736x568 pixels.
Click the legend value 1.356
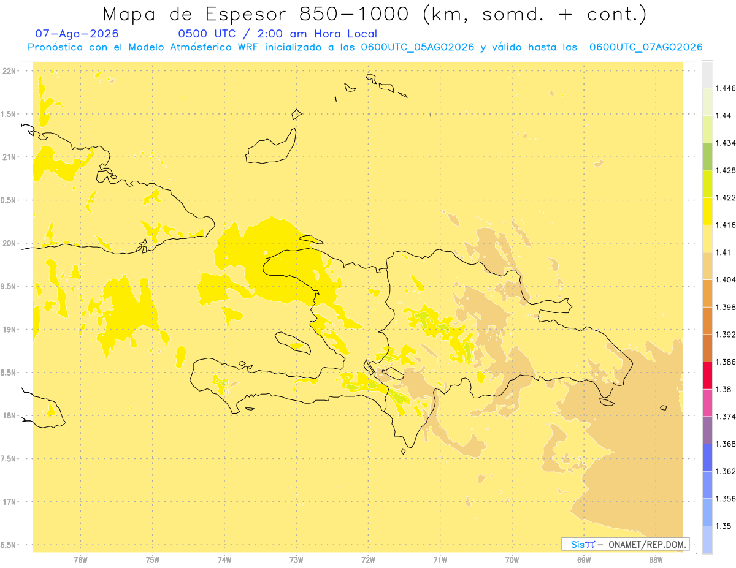click(726, 499)
